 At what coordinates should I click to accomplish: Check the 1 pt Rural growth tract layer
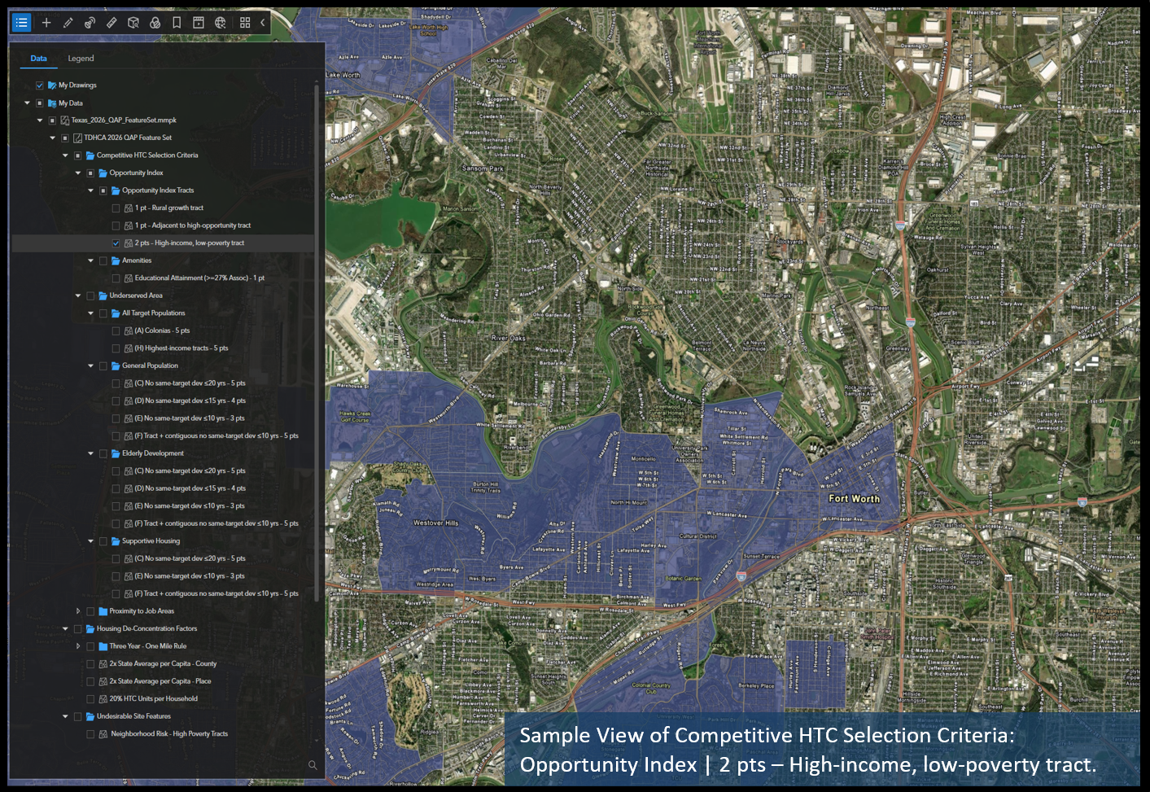pyautogui.click(x=116, y=208)
